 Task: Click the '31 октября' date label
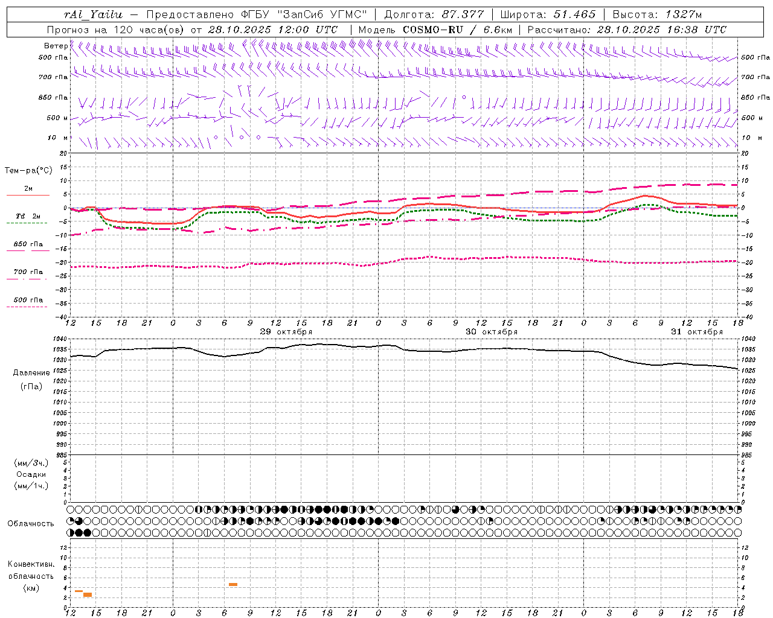coord(697,332)
